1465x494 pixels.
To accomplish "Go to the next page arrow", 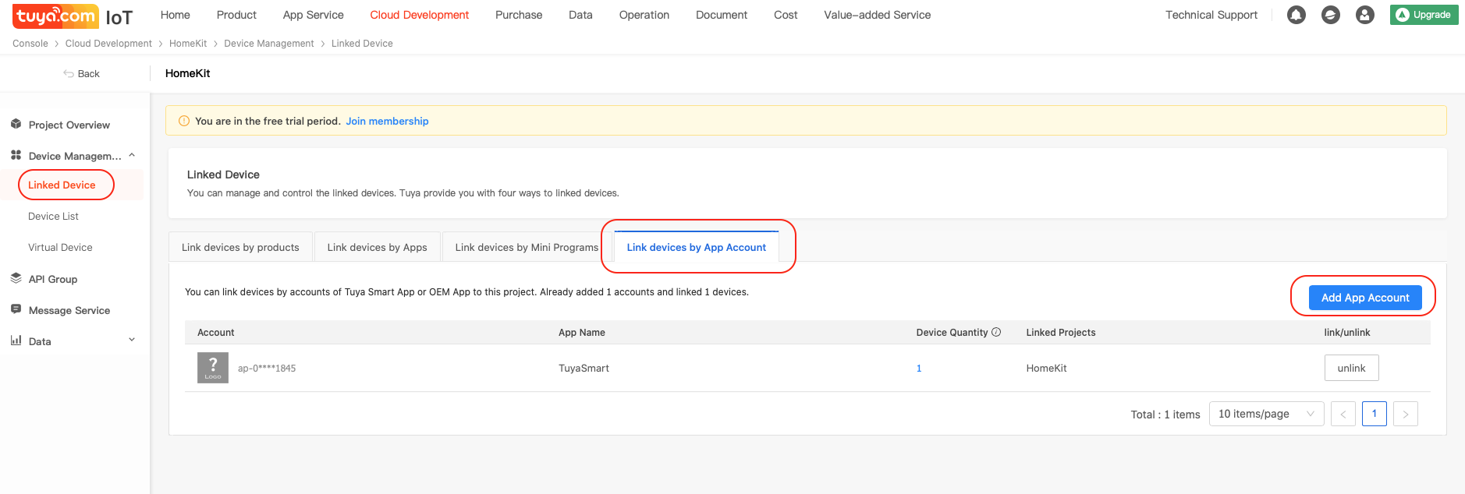I will click(x=1406, y=414).
